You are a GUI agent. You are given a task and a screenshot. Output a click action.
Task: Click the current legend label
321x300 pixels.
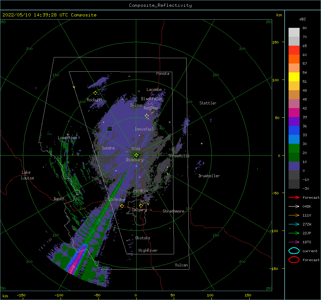[310, 251]
